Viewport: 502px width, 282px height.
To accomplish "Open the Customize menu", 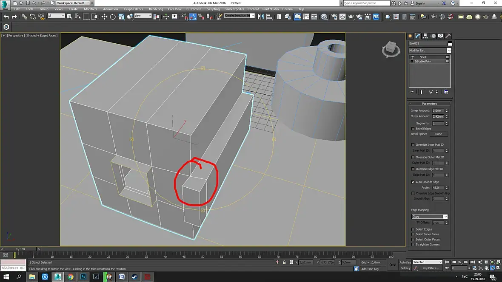I will click(x=194, y=9).
